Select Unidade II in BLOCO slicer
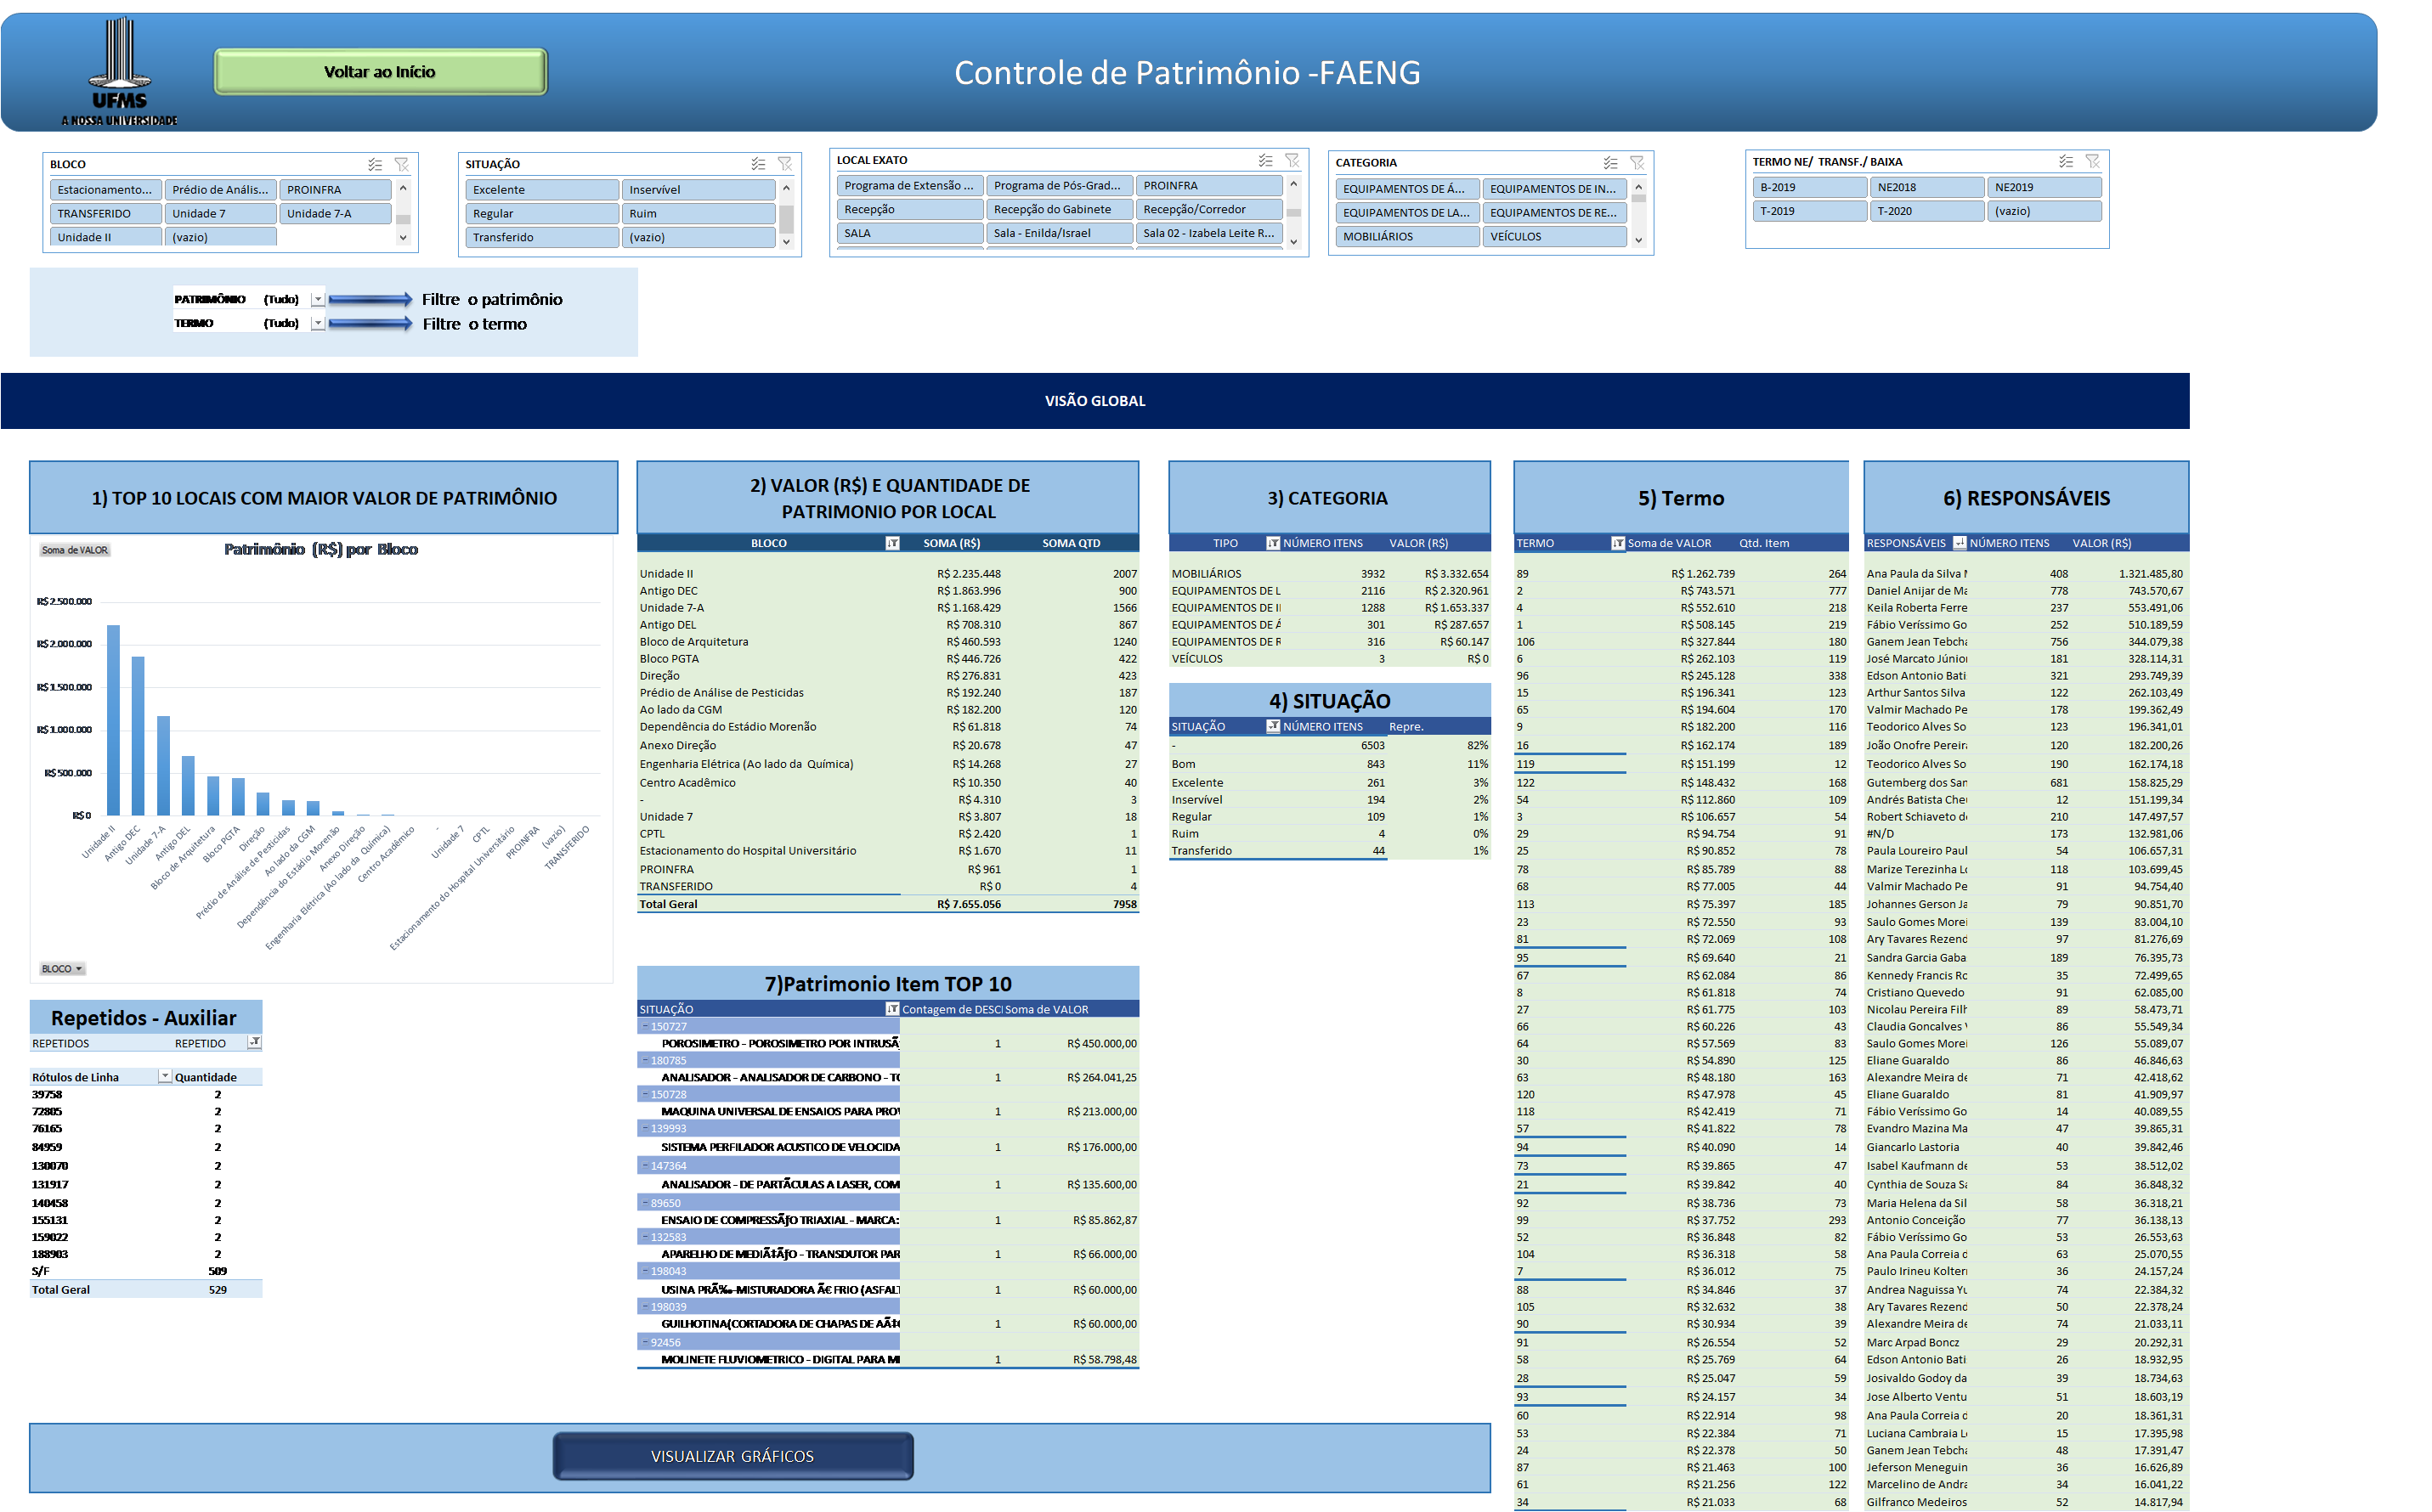Image resolution: width=2432 pixels, height=1512 pixels. coord(105,237)
